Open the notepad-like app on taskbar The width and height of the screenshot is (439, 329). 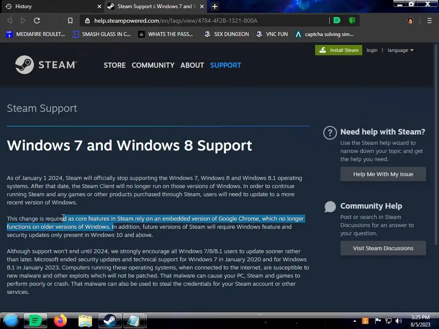click(x=135, y=320)
